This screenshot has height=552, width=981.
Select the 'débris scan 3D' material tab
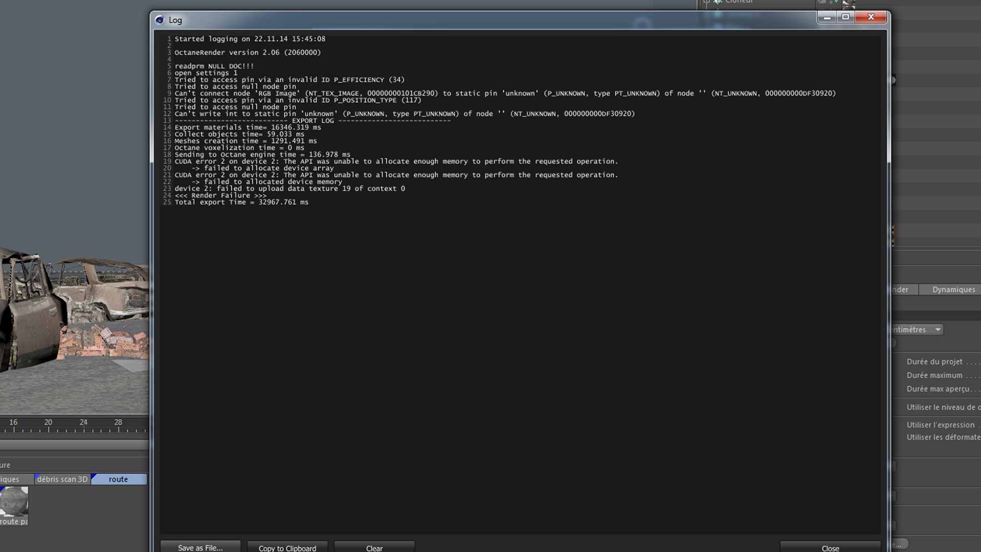[62, 479]
